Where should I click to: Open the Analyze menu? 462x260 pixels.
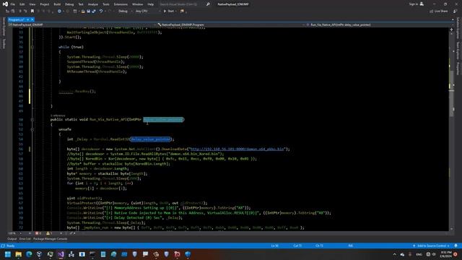click(93, 4)
